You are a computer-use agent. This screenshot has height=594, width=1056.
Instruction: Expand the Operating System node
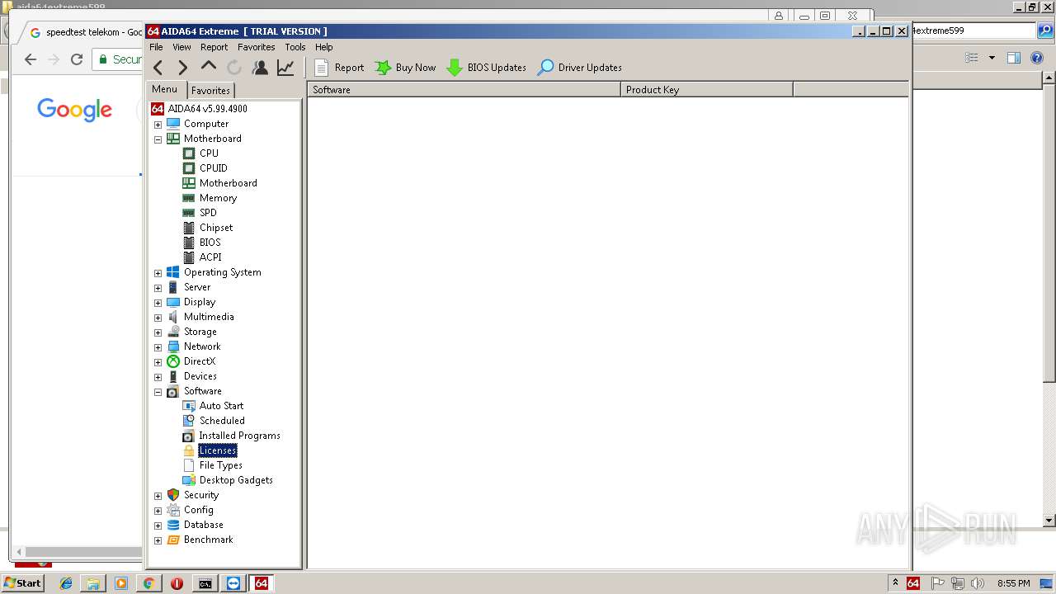(x=158, y=273)
